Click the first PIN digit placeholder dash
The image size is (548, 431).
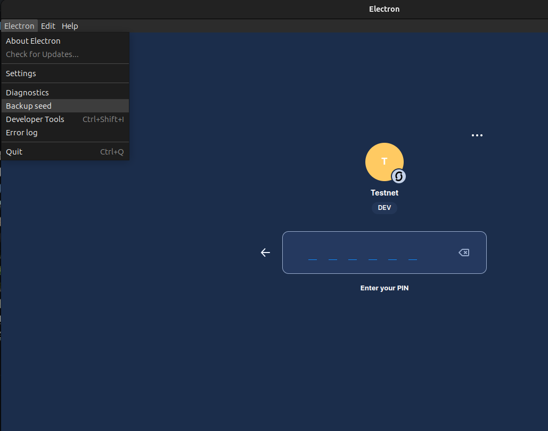[313, 259]
